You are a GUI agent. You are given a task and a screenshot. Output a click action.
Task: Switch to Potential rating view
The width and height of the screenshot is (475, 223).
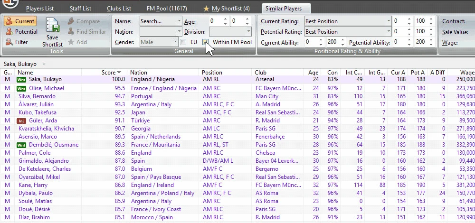22,32
